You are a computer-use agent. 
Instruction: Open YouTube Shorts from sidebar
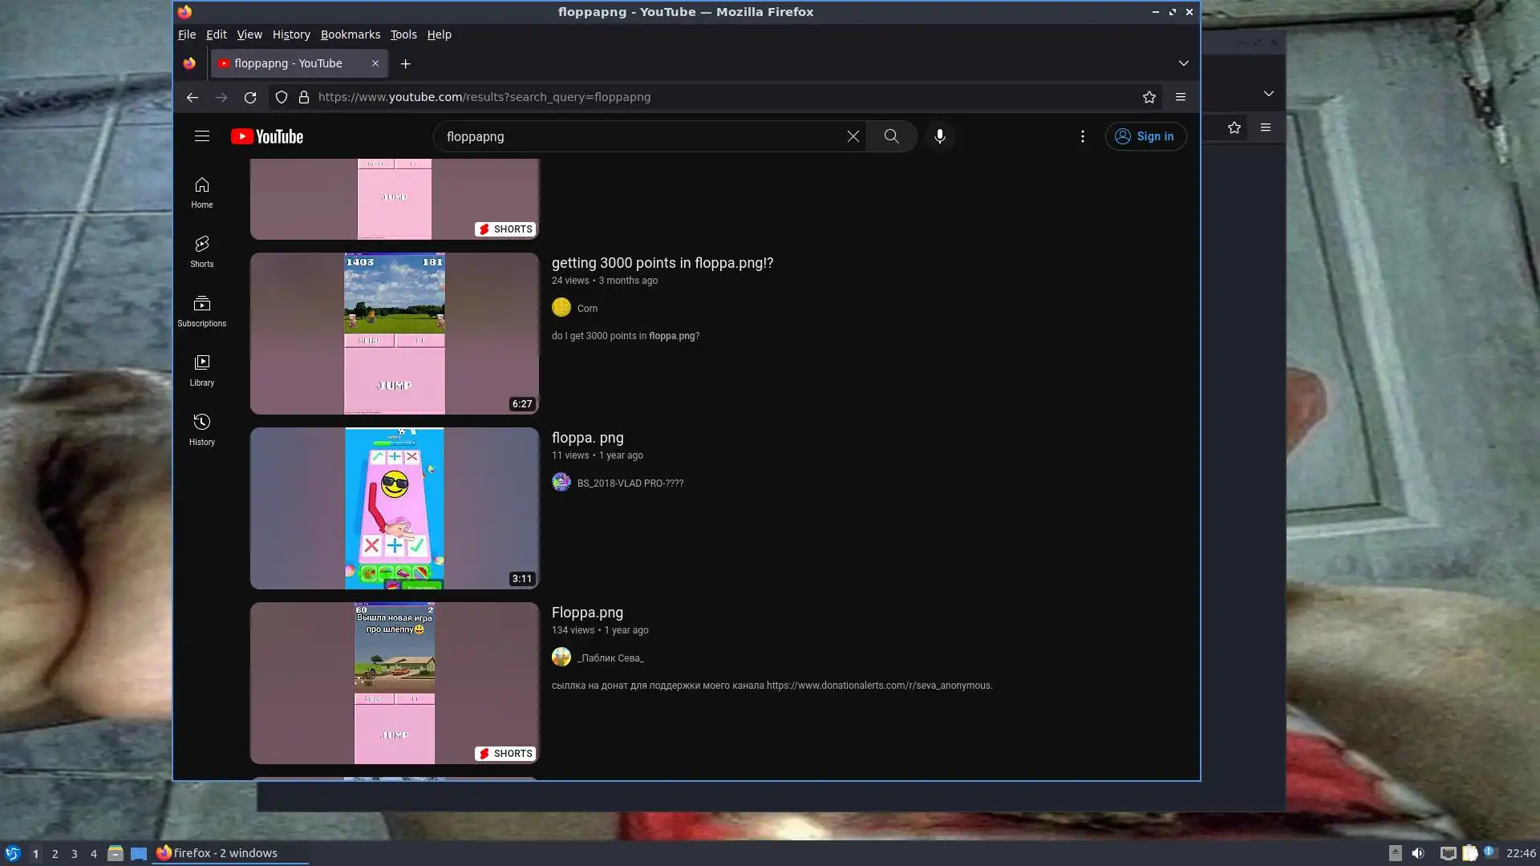(x=201, y=251)
